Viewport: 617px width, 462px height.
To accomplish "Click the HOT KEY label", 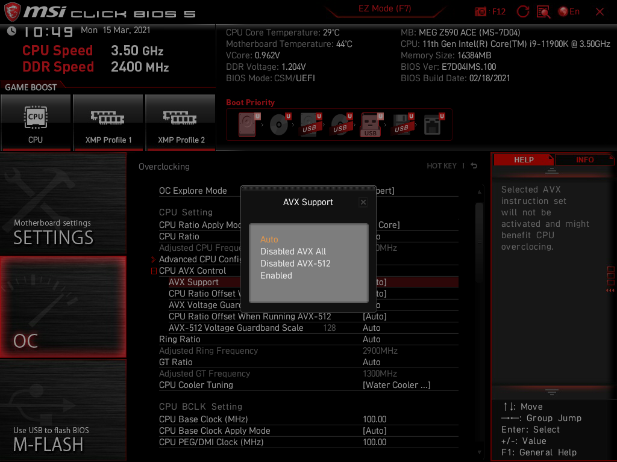I will coord(442,166).
